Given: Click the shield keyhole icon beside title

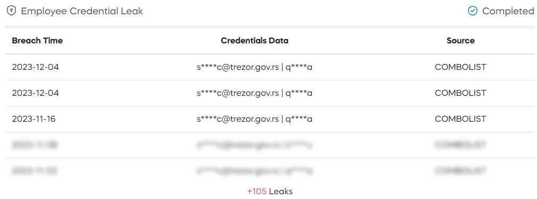Looking at the screenshot, I should (12, 11).
